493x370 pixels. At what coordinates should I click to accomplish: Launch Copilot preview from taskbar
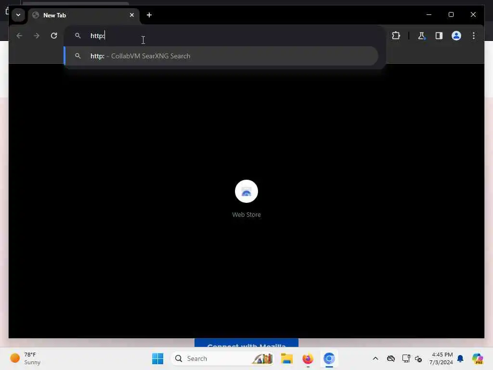477,358
